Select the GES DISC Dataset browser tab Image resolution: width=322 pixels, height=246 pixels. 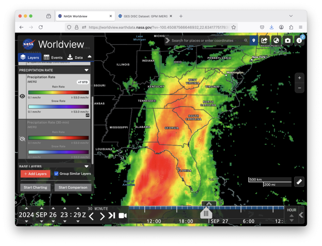coord(146,16)
